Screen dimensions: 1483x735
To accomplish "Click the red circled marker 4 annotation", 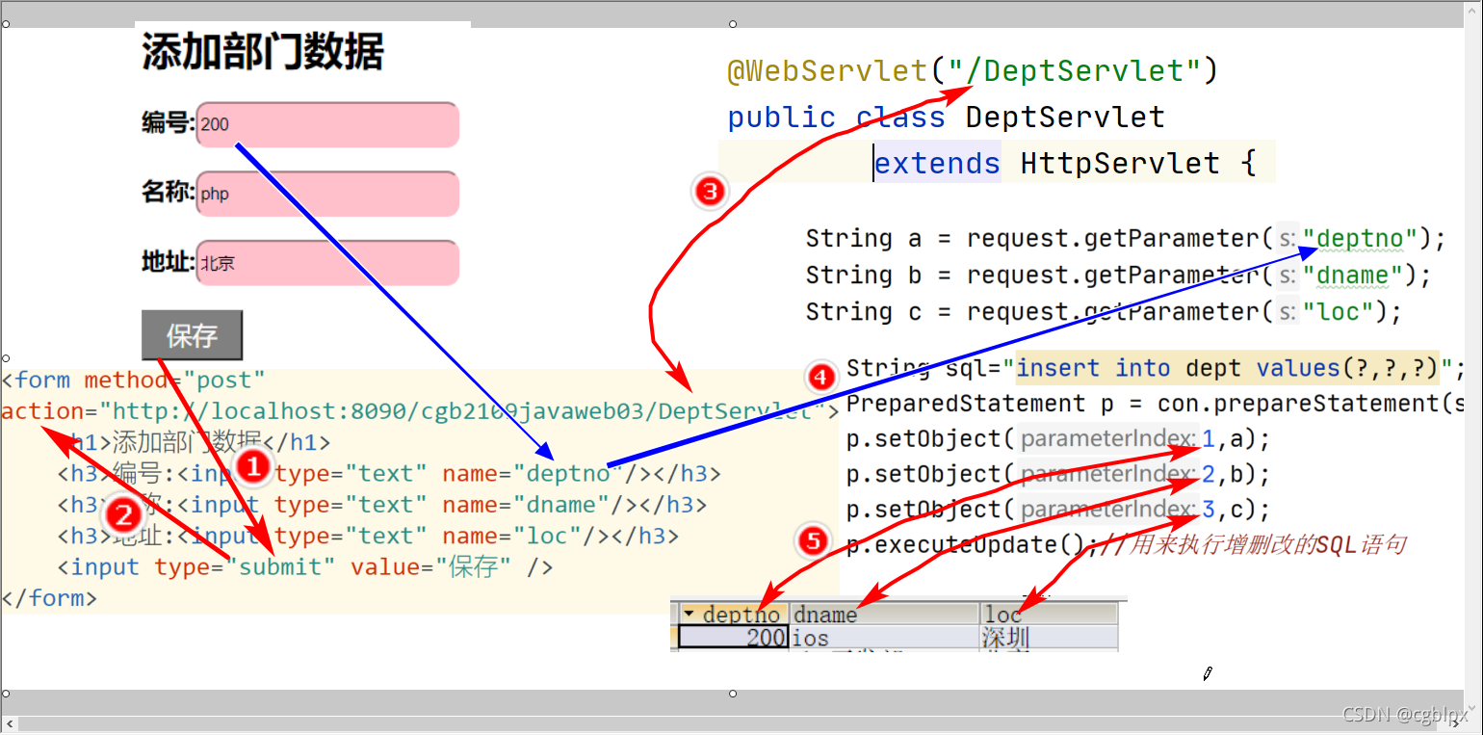I will pyautogui.click(x=820, y=377).
